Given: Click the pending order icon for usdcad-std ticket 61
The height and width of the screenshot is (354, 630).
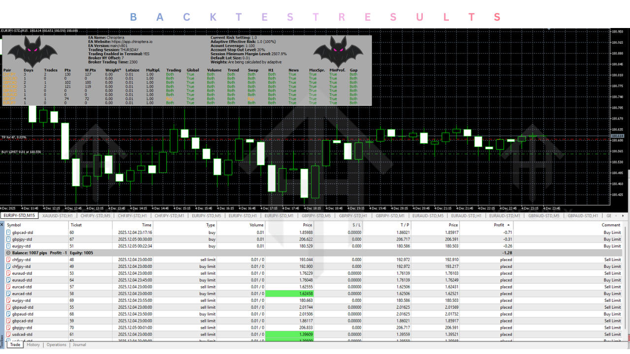Looking at the screenshot, I should pyautogui.click(x=8, y=334).
